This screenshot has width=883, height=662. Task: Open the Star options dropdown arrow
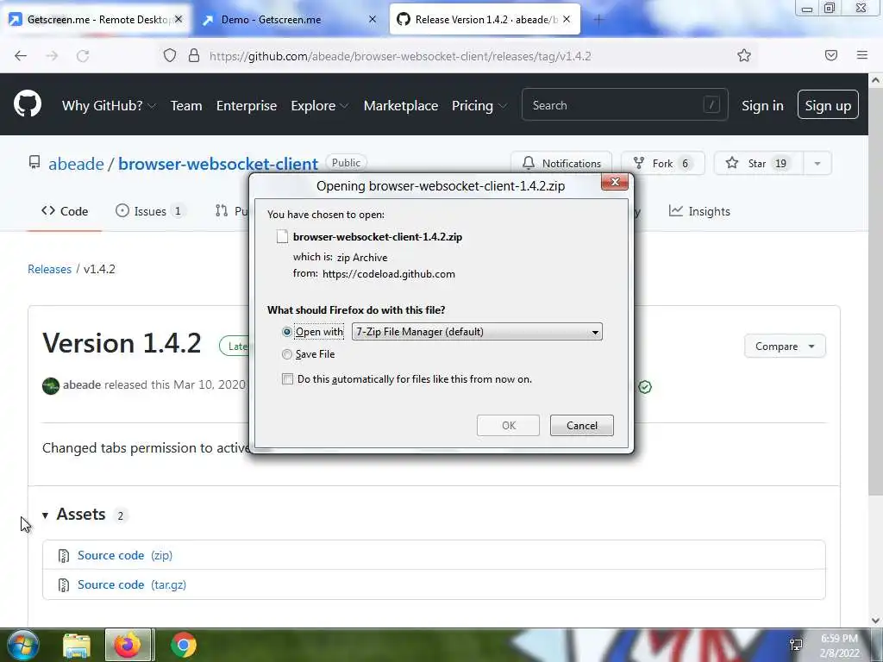817,163
